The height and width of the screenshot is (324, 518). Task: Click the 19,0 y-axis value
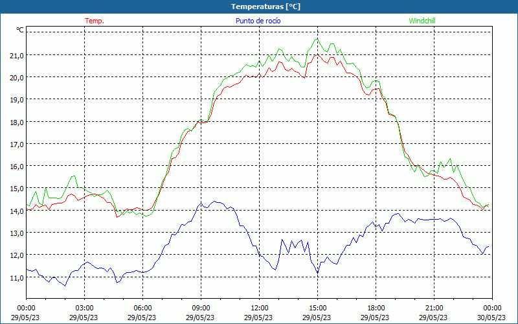[17, 100]
